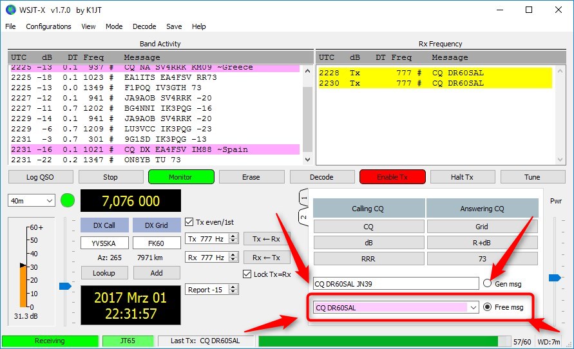Image resolution: width=574 pixels, height=349 pixels.
Task: Toggle the green Monitor button
Action: tap(181, 177)
